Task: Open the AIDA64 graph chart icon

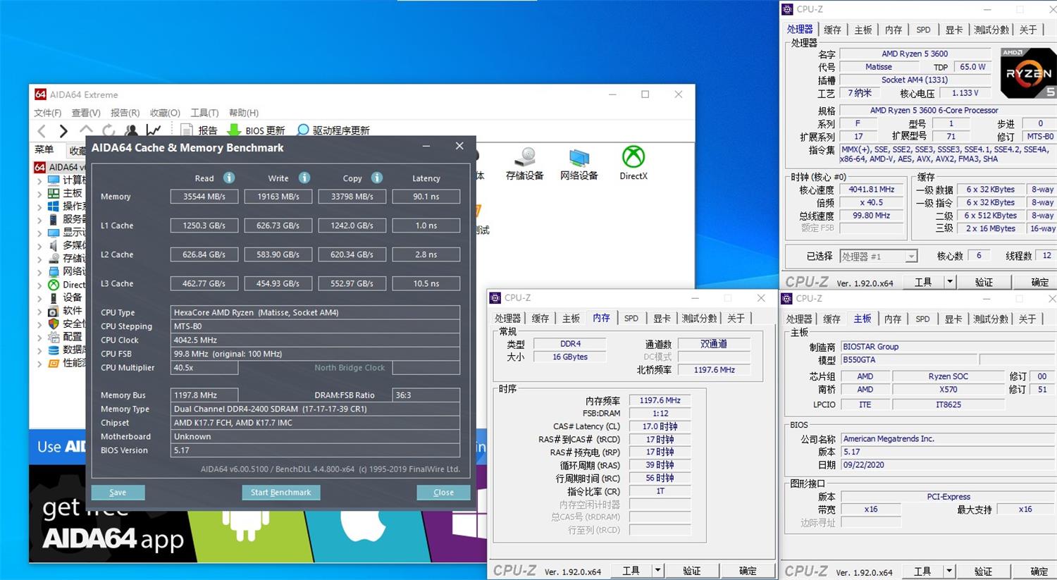Action: [x=154, y=130]
